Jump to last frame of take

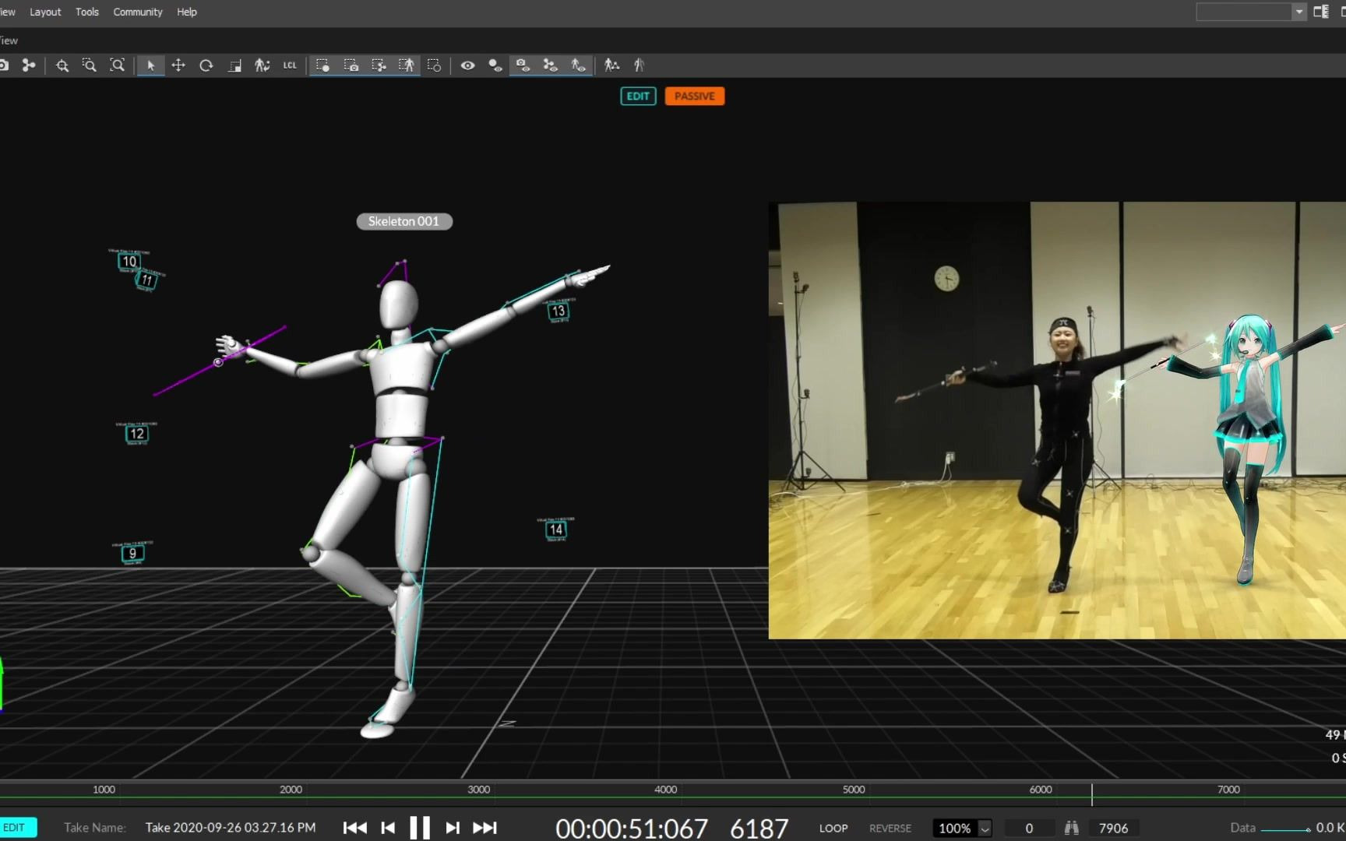coord(484,828)
